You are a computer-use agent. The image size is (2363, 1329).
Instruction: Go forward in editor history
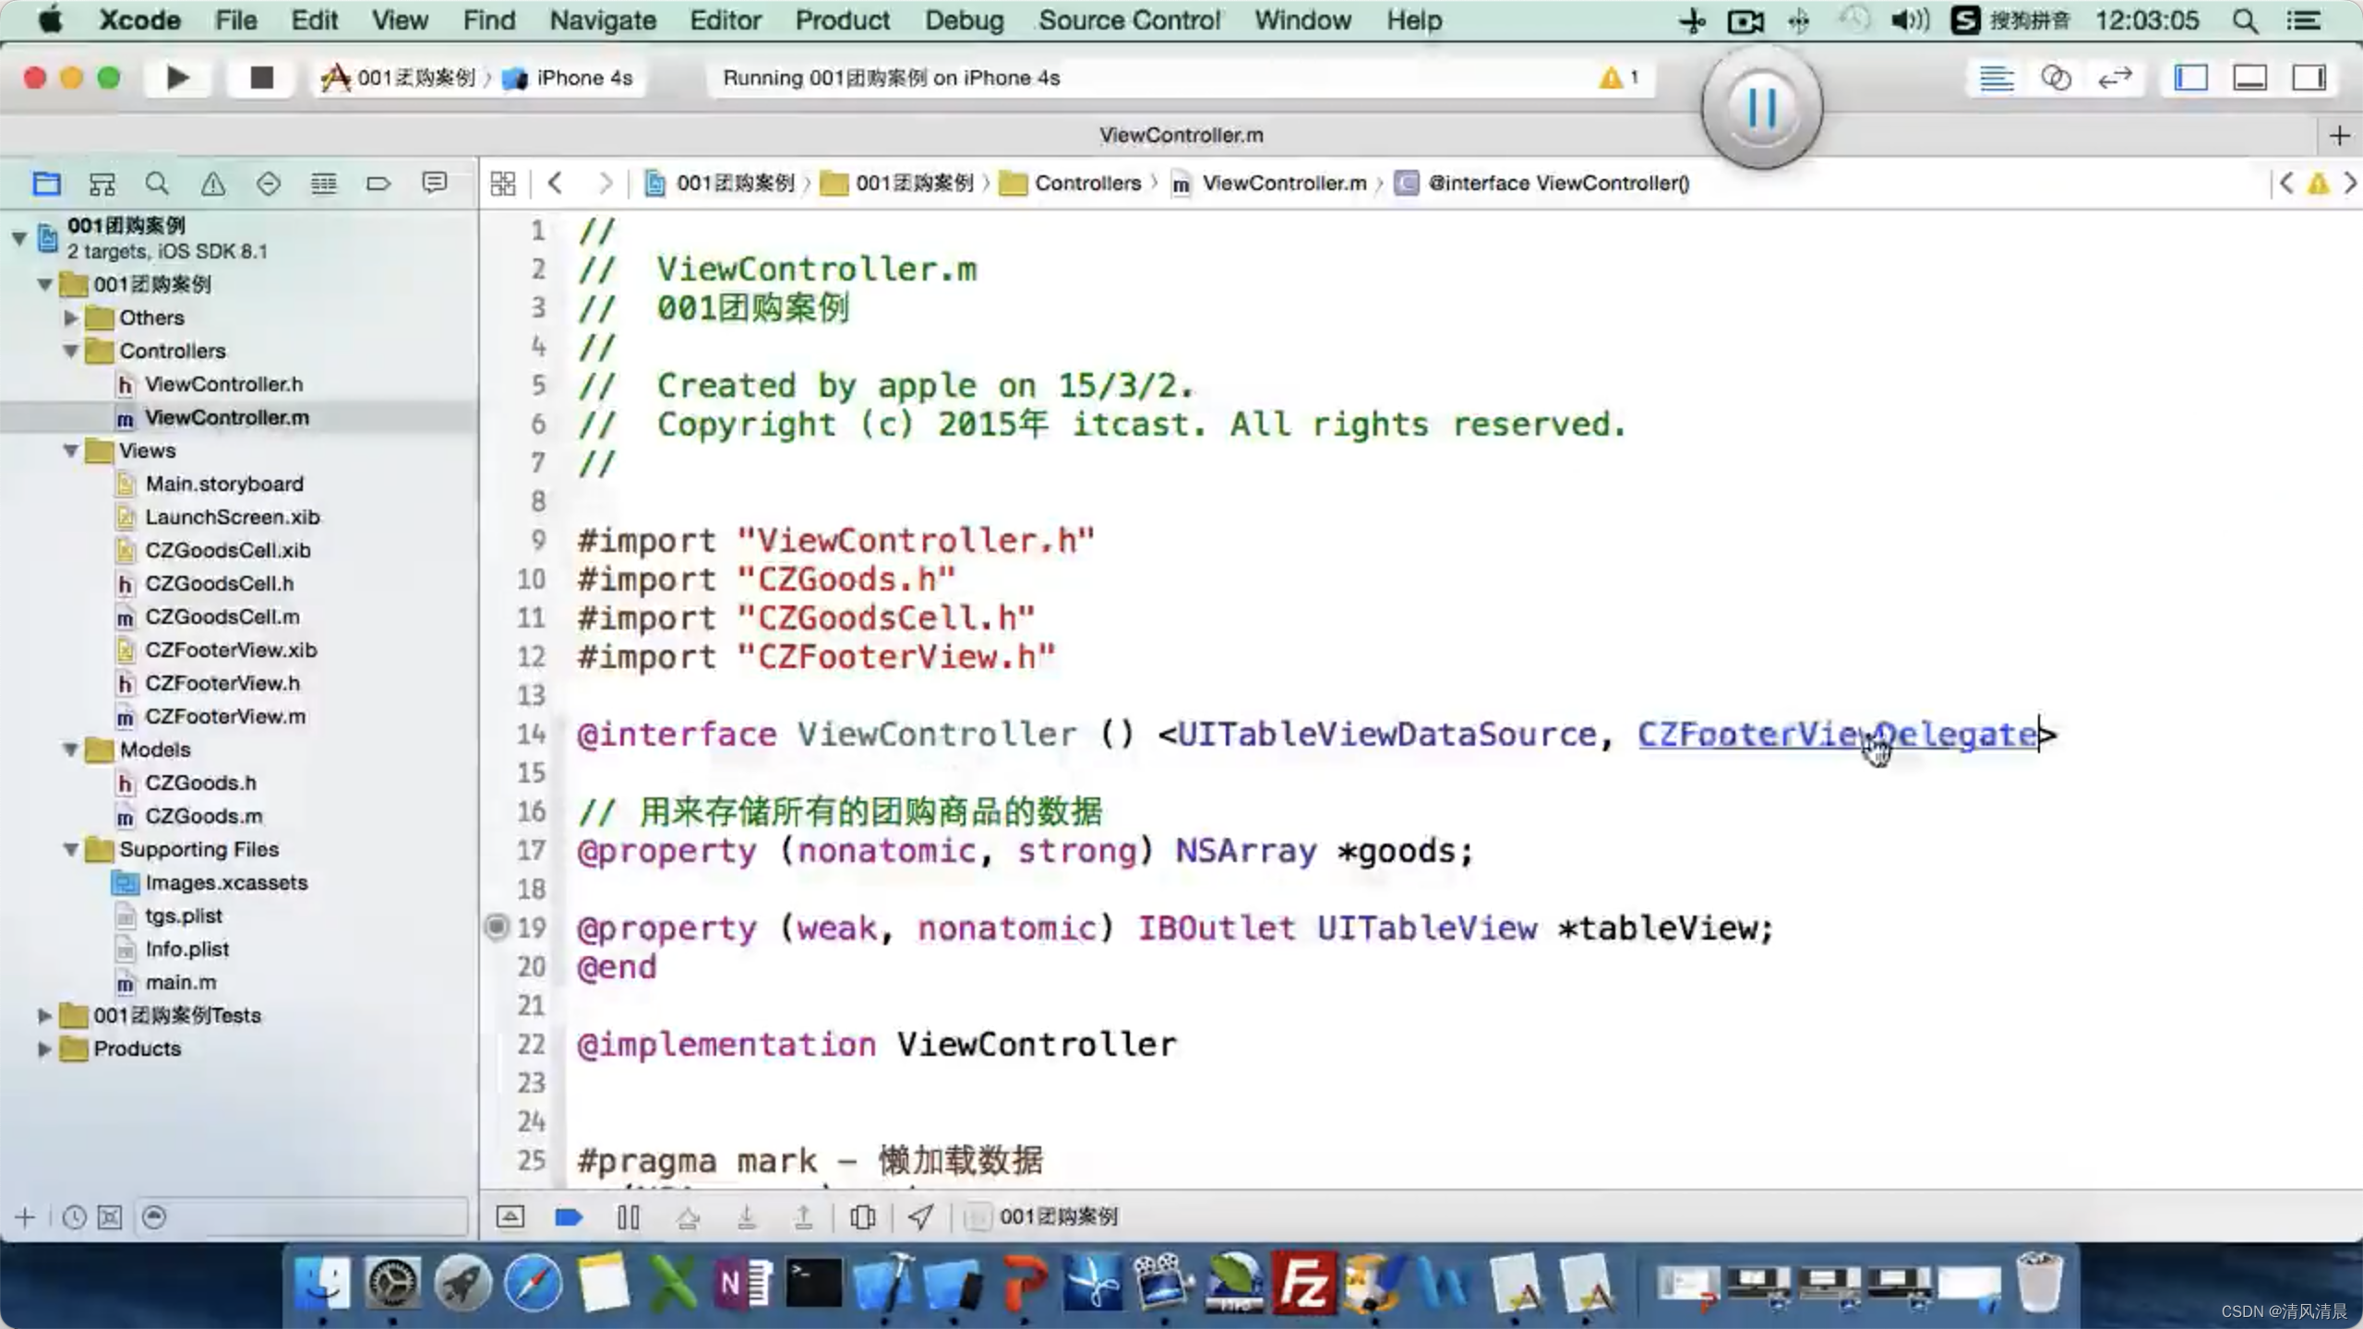pos(606,184)
